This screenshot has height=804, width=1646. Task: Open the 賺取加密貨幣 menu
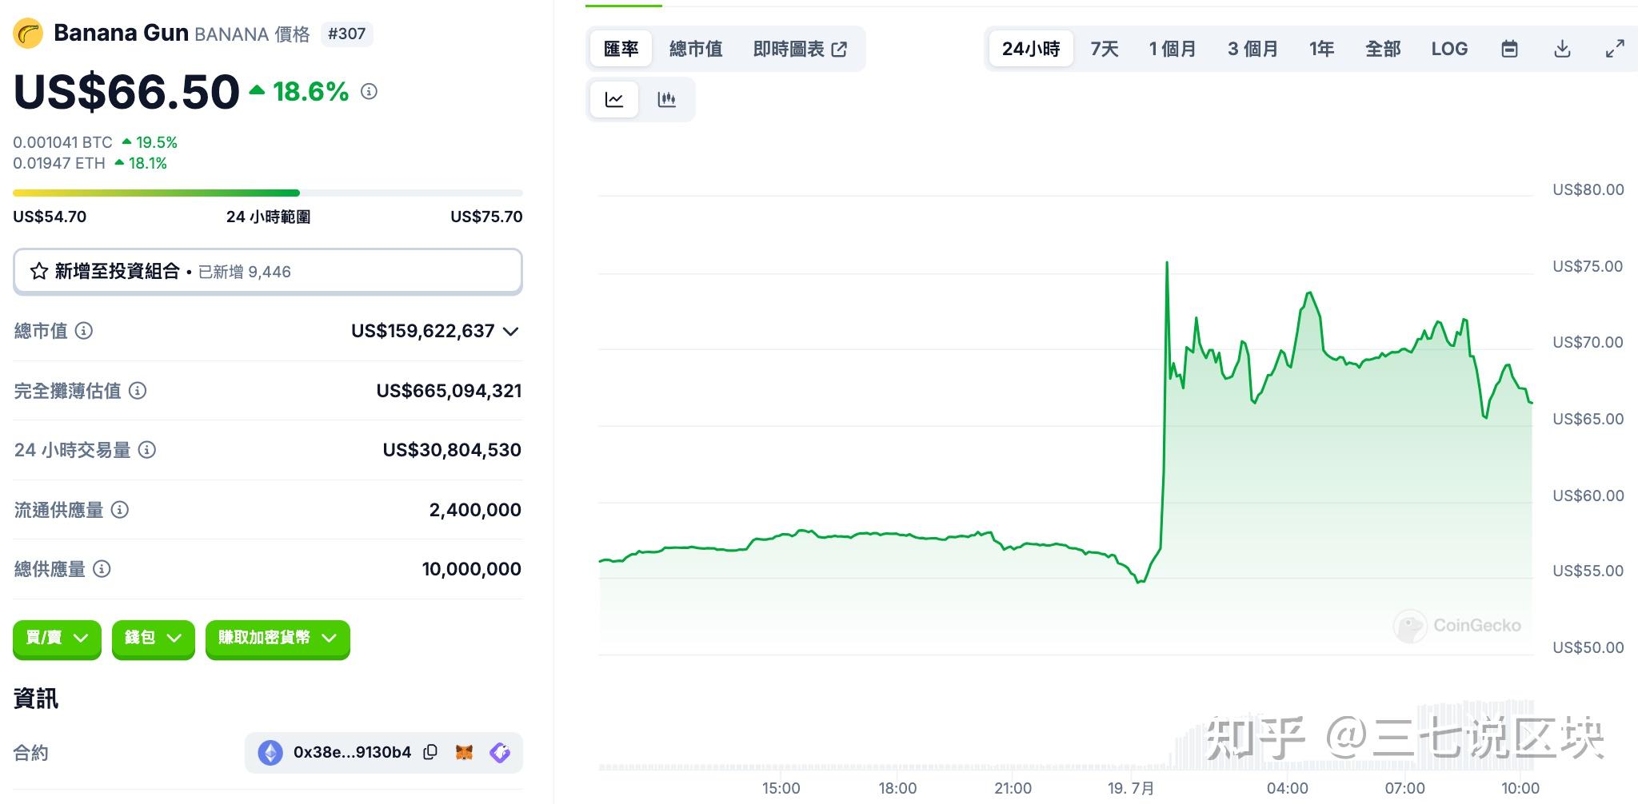(277, 639)
